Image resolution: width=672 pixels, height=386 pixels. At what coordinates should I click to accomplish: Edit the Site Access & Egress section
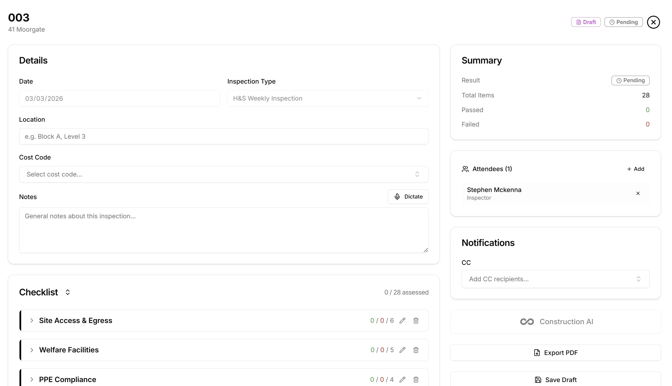pyautogui.click(x=402, y=320)
